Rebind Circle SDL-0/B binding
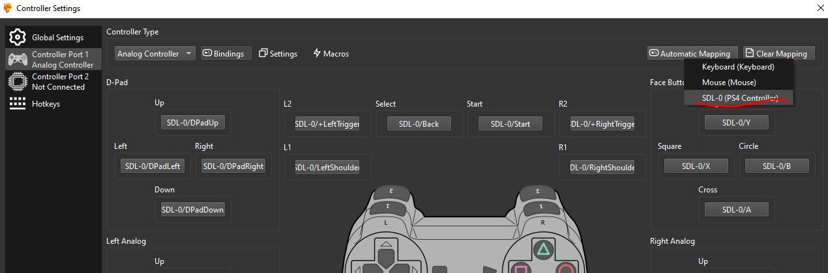 777,166
